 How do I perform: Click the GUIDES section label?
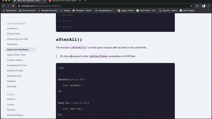11,95
